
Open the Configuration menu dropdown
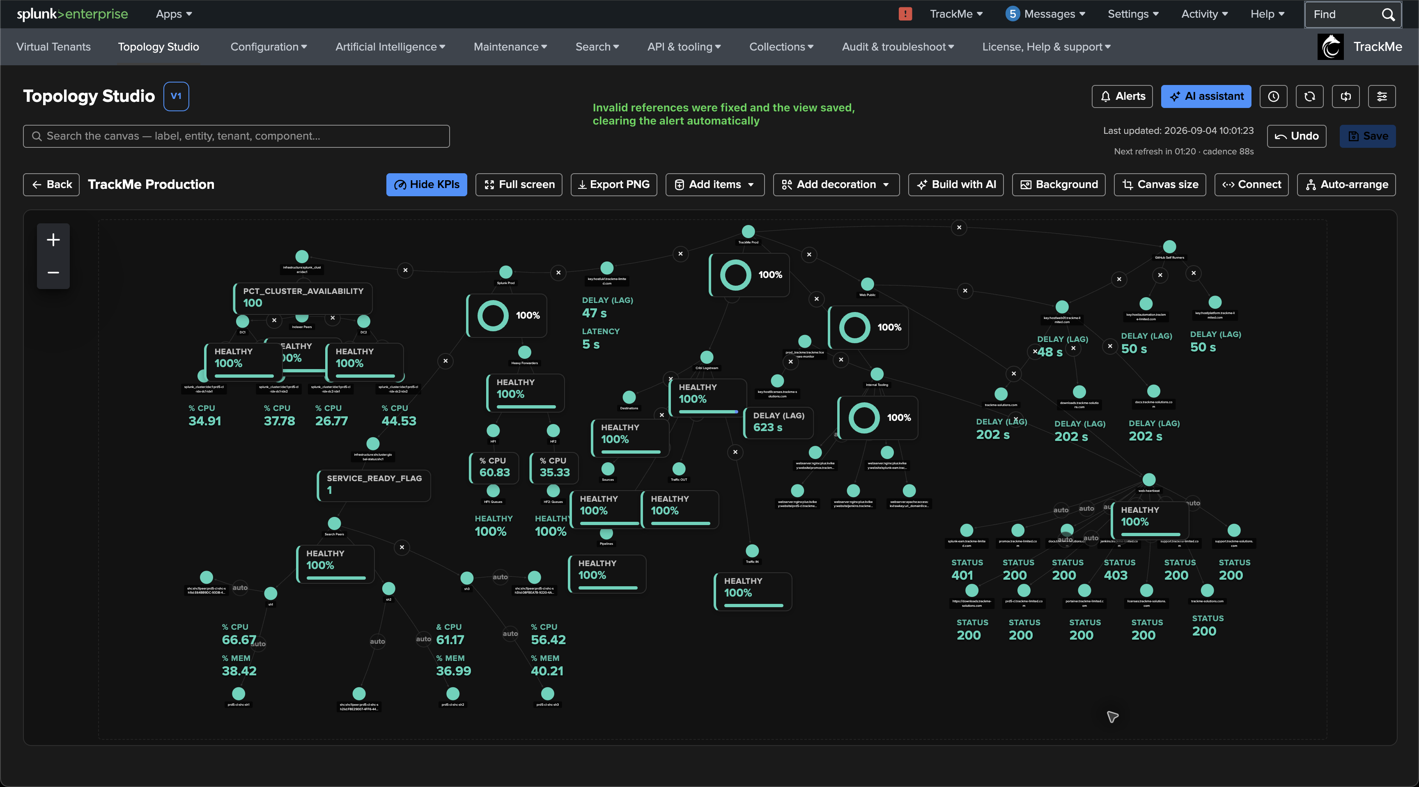point(269,47)
